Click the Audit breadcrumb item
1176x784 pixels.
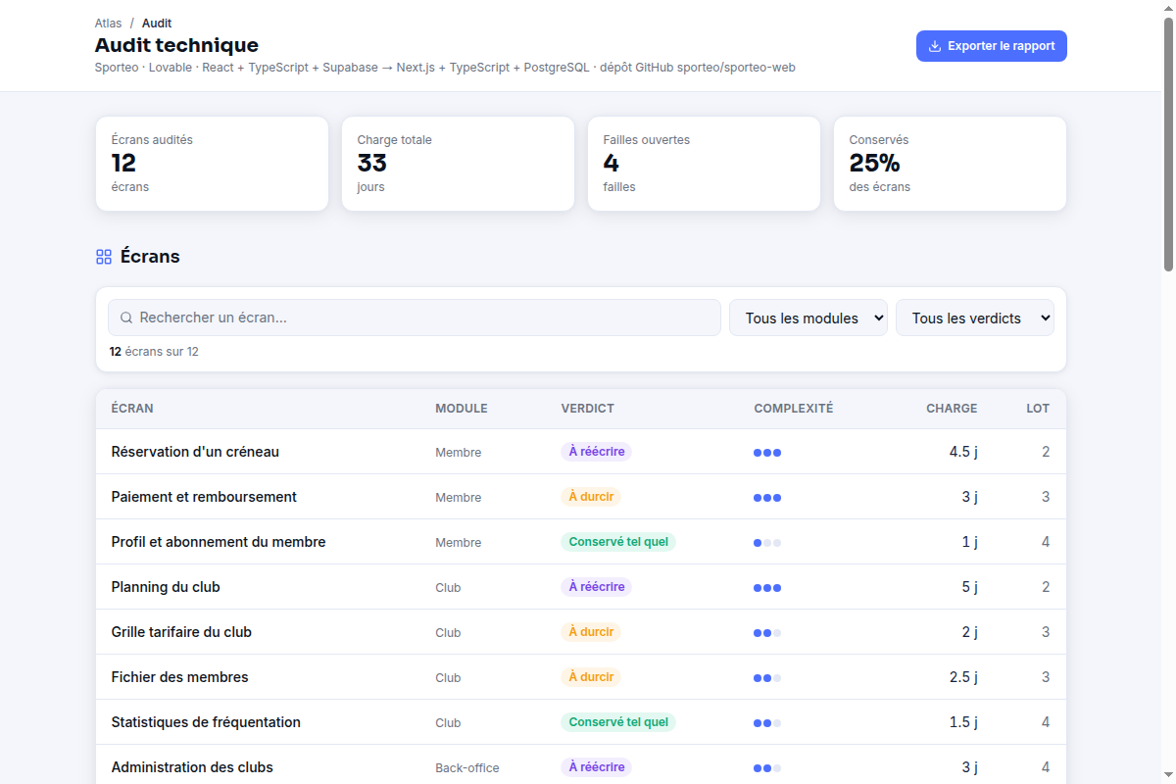157,24
